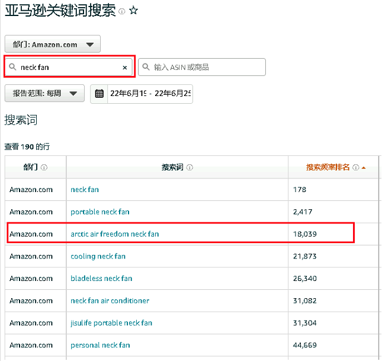Click info icon beside 部门 column header
The width and height of the screenshot is (382, 361).
44,168
